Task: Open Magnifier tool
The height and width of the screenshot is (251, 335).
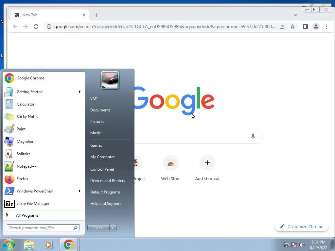Action: coord(44,141)
